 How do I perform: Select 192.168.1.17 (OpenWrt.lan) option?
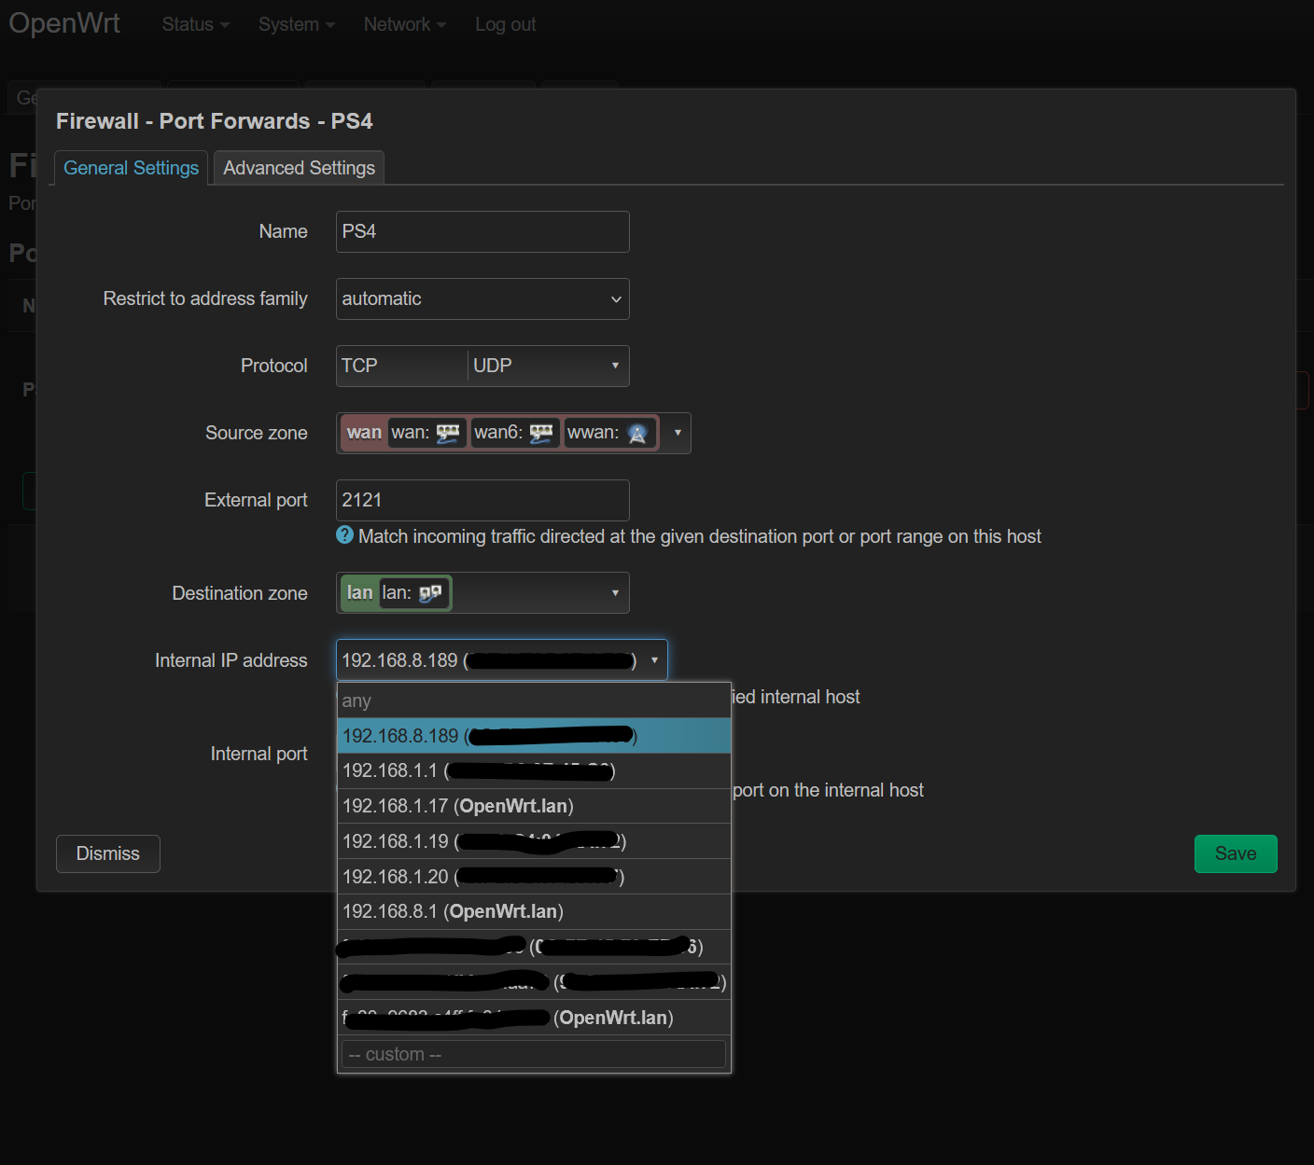tap(534, 806)
